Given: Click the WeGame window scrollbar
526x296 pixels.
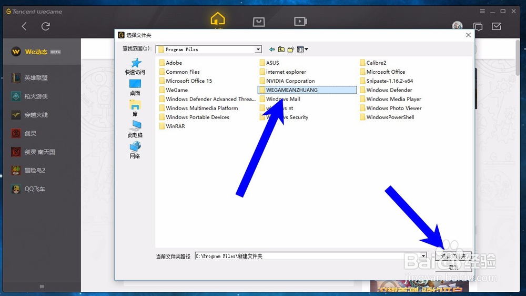Looking at the screenshot, I should click(518, 57).
